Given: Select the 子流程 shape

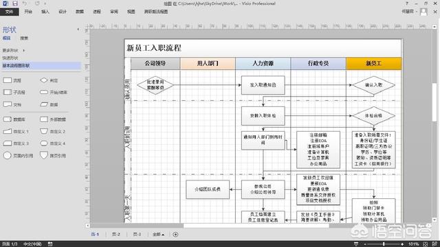Looking at the screenshot, I should click(14, 92).
